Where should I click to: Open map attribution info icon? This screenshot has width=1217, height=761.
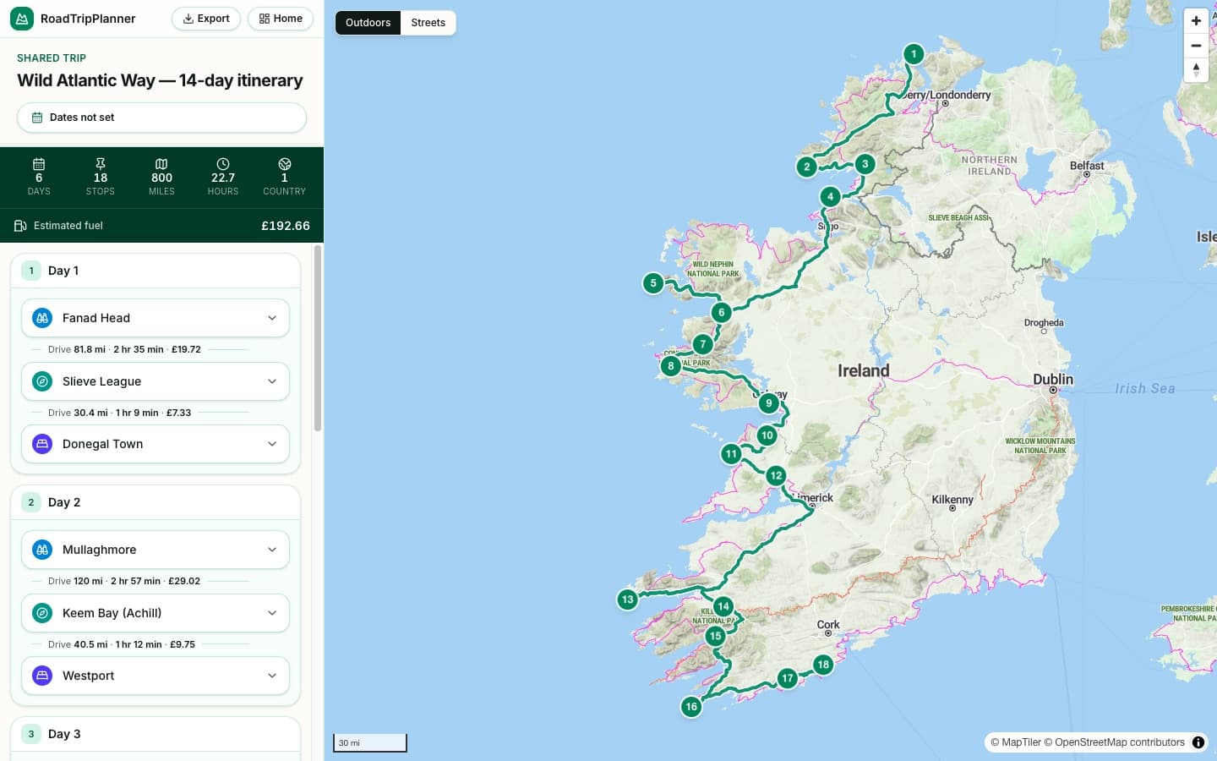1198,742
